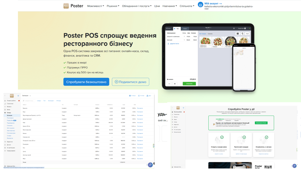Go to the Ціни page

[157, 6]
